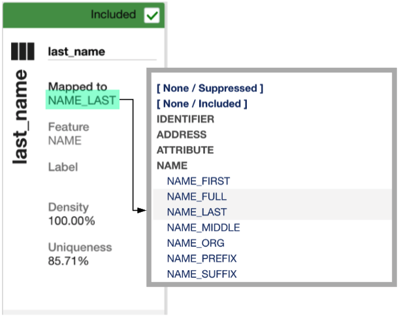The height and width of the screenshot is (321, 401).
Task: Expand the IDENTIFIER category
Action: coord(185,119)
